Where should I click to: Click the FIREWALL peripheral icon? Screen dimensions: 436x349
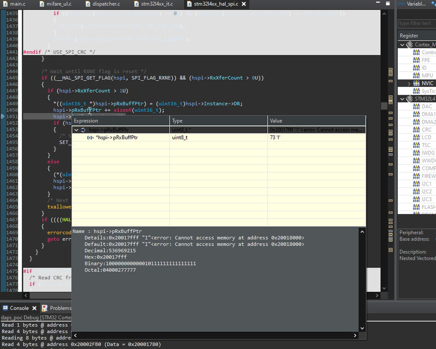click(x=416, y=176)
